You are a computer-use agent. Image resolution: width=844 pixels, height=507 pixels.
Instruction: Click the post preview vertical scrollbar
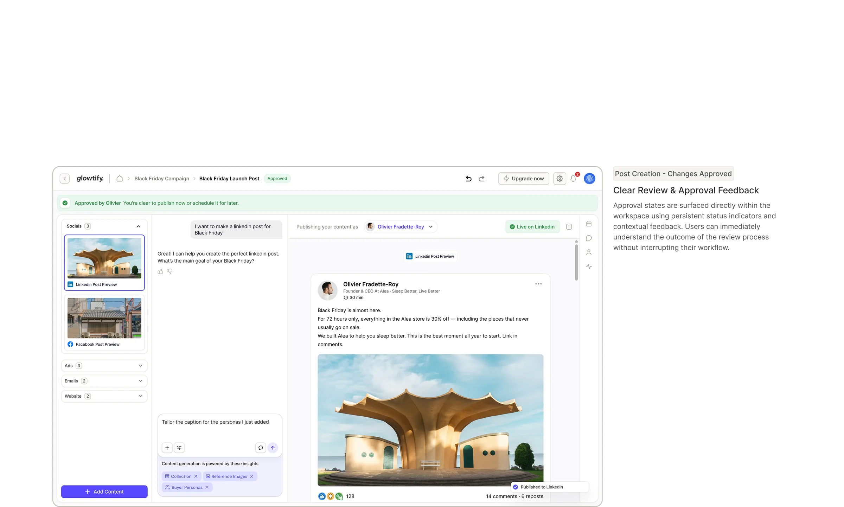click(576, 263)
